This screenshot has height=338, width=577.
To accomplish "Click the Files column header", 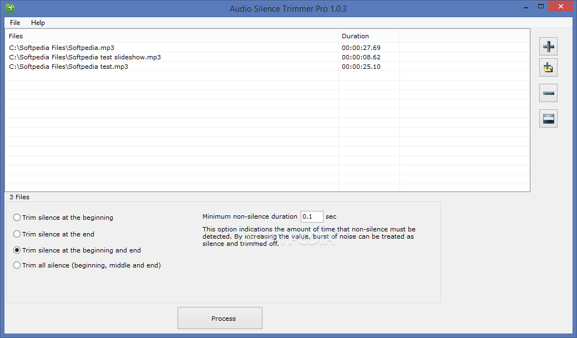I will coord(171,36).
